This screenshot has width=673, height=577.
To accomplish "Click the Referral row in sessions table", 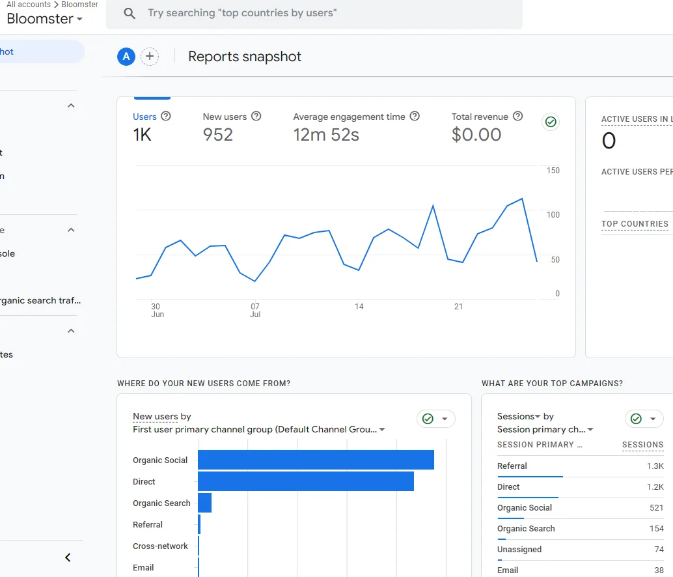I will pyautogui.click(x=581, y=466).
